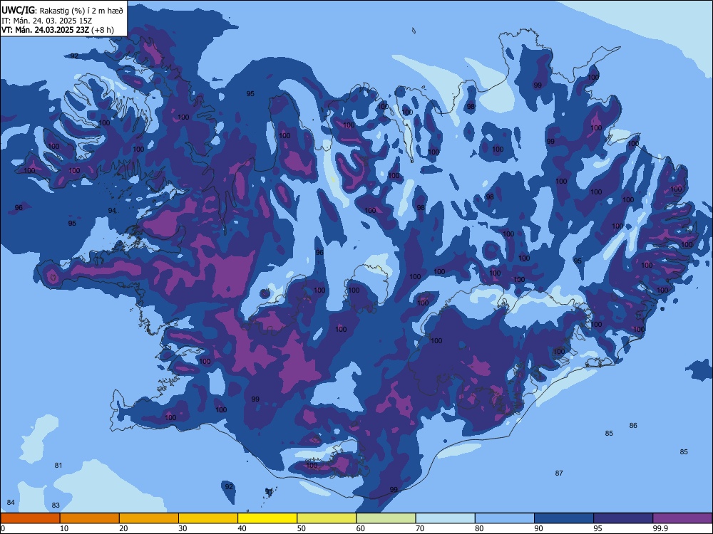The height and width of the screenshot is (534, 713).
Task: Select the '94' humidity value on the map
Action: tap(112, 211)
